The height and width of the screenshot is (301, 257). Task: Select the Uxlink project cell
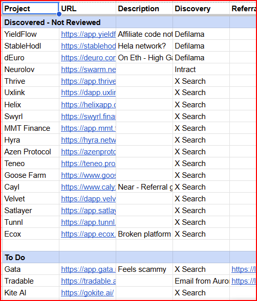[x=31, y=92]
